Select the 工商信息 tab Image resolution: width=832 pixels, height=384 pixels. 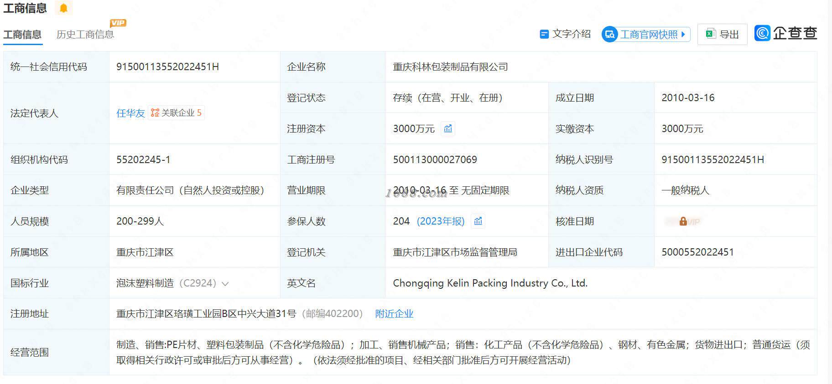click(x=22, y=35)
